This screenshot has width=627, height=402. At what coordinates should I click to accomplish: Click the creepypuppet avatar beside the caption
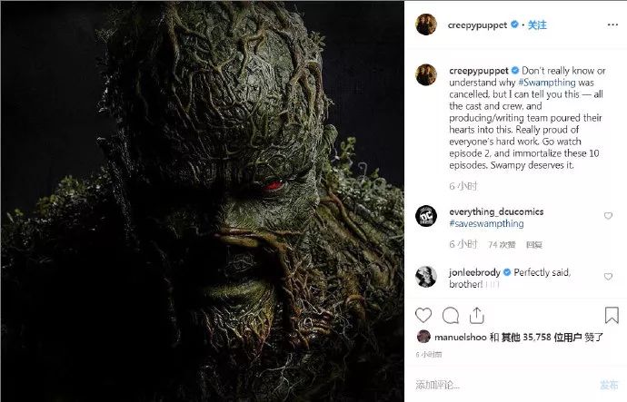click(425, 75)
